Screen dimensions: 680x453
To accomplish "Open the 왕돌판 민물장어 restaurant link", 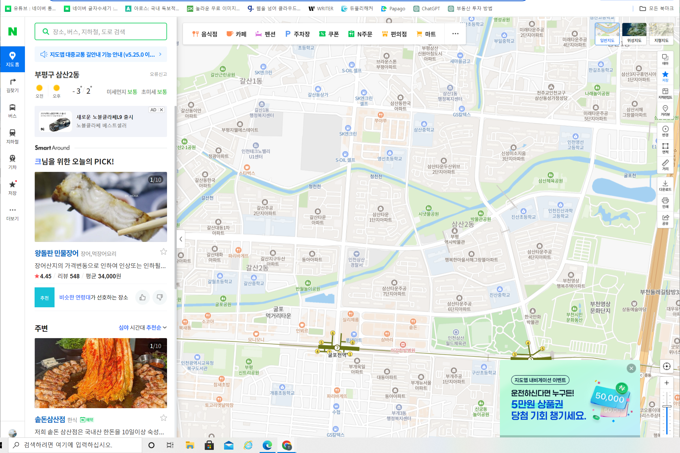I will 56,253.
